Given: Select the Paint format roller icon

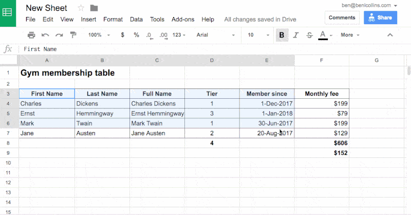Looking at the screenshot, I should tap(73, 35).
